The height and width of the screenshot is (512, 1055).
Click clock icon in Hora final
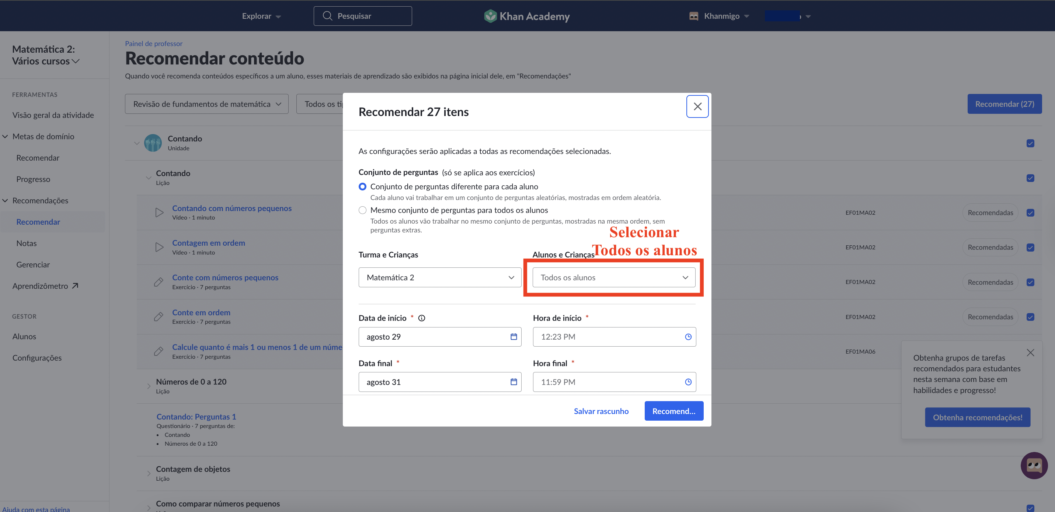[688, 382]
